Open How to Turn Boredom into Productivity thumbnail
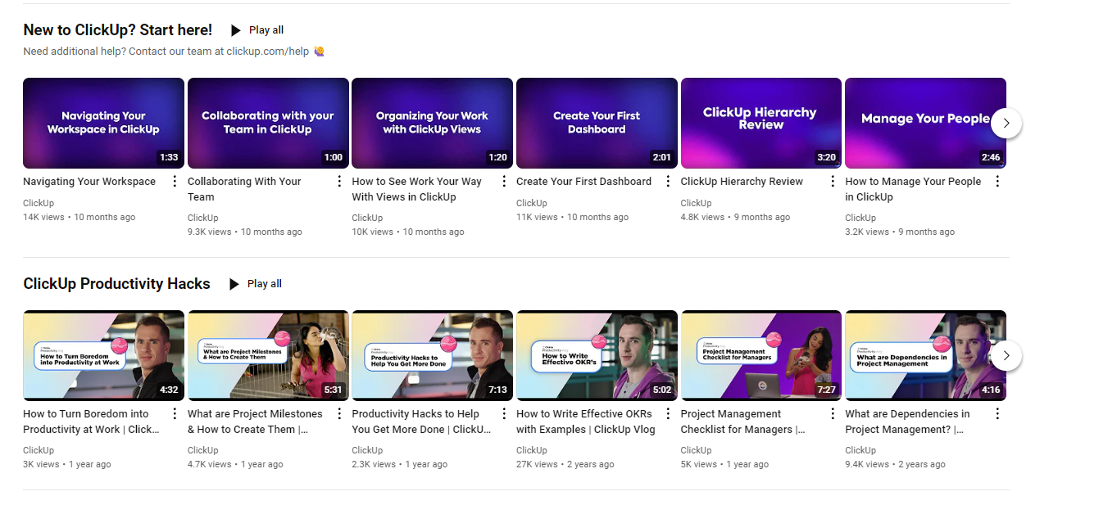 [103, 355]
